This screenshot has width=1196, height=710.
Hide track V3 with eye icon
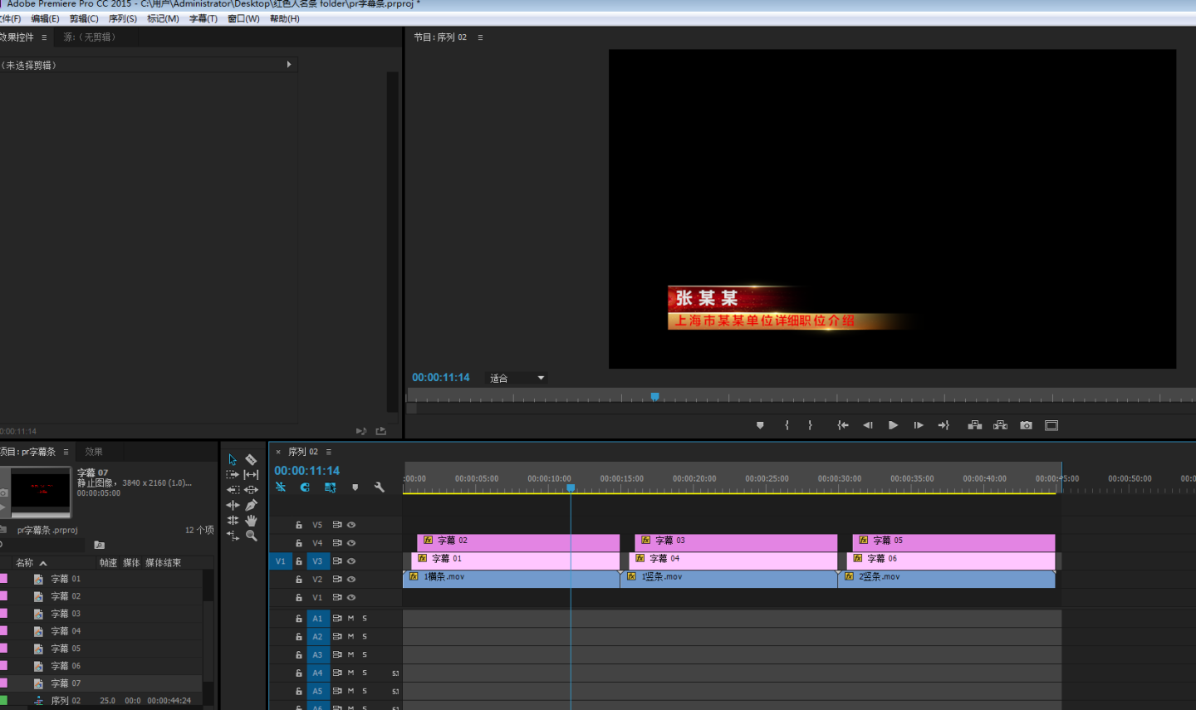[x=351, y=561]
